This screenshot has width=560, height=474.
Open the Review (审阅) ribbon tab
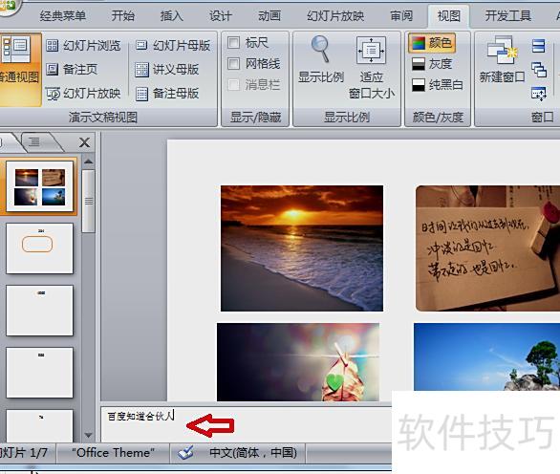tap(401, 15)
